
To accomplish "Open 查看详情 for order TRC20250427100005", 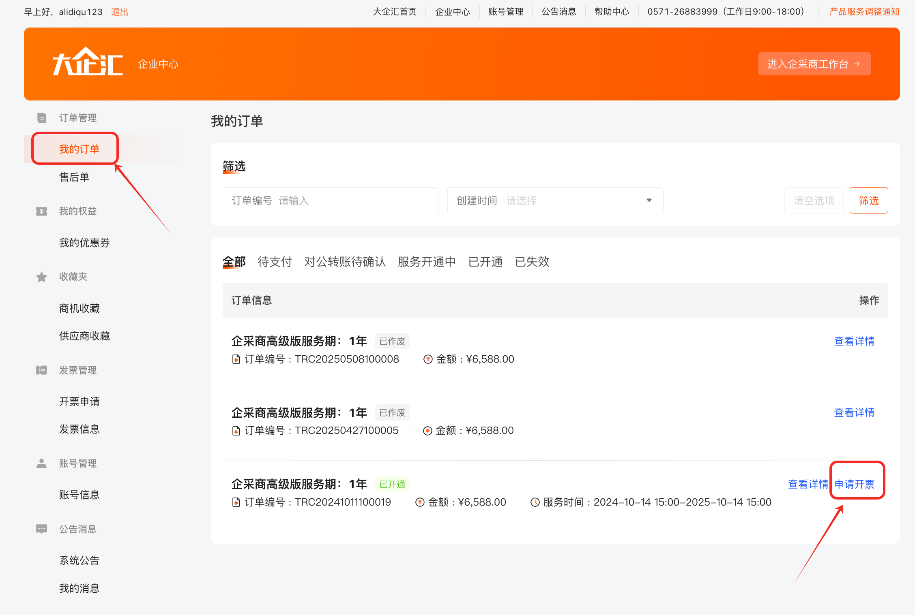I will tap(854, 413).
